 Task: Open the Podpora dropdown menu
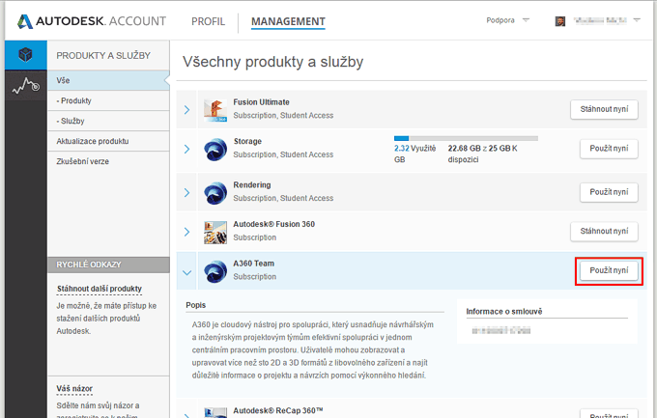(x=508, y=20)
